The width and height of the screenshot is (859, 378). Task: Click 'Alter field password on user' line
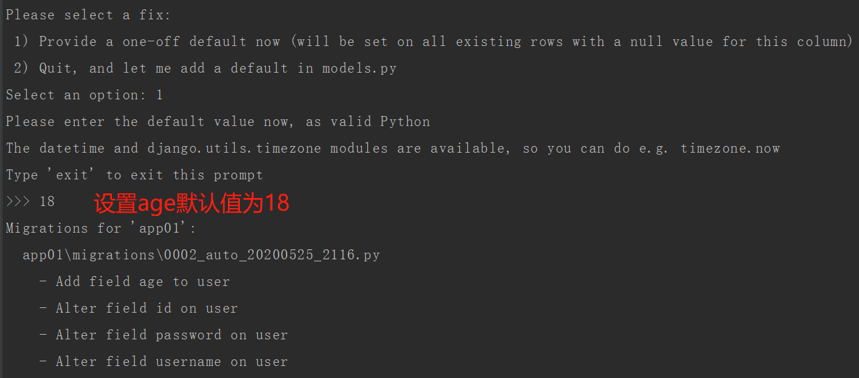(163, 335)
